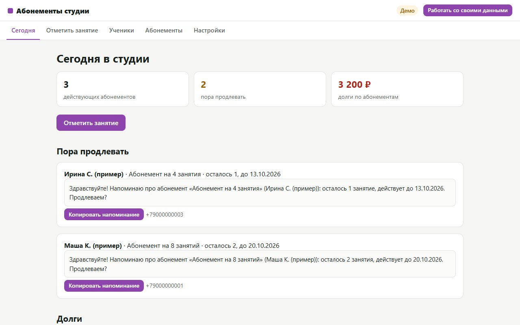The width and height of the screenshot is (520, 325).
Task: Click the Демо badge
Action: click(407, 11)
